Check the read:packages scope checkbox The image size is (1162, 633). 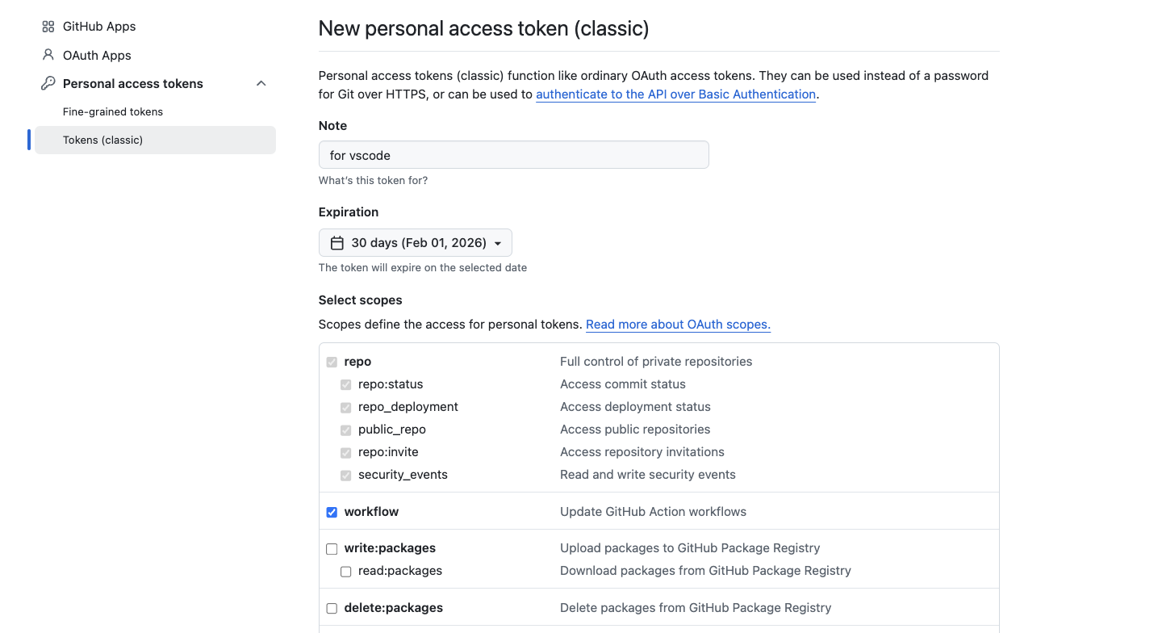(345, 572)
